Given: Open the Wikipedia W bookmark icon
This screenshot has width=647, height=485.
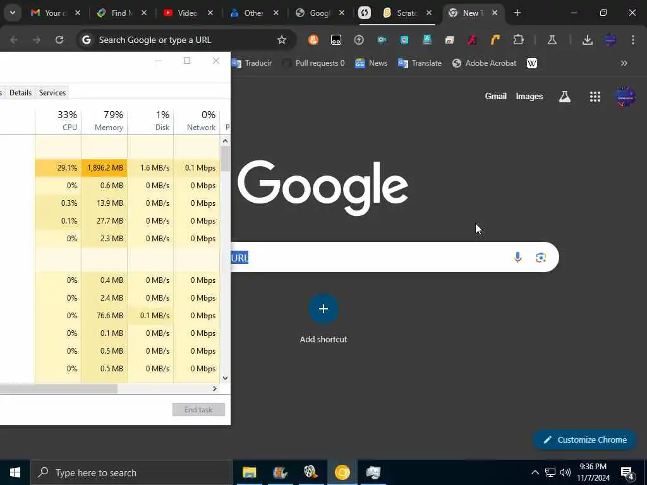Looking at the screenshot, I should (x=532, y=63).
